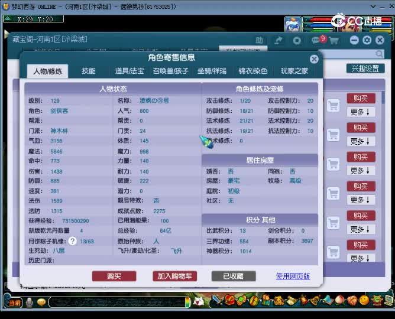Click the white pet face icon
This screenshot has height=319, width=395.
click(199, 301)
